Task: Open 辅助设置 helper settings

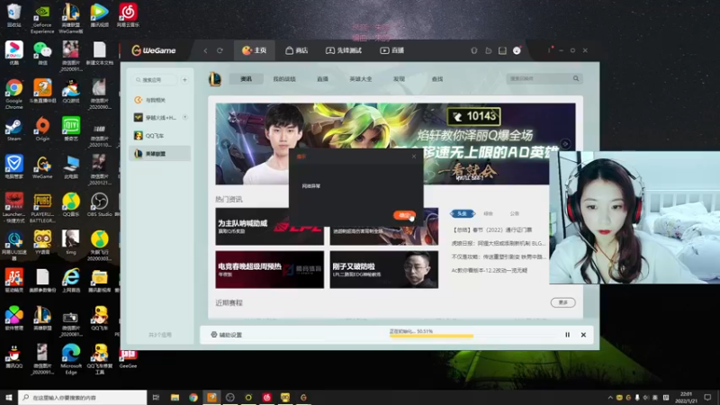Action: click(227, 335)
